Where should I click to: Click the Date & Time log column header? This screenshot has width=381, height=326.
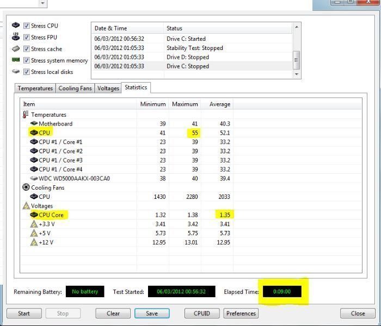point(128,28)
